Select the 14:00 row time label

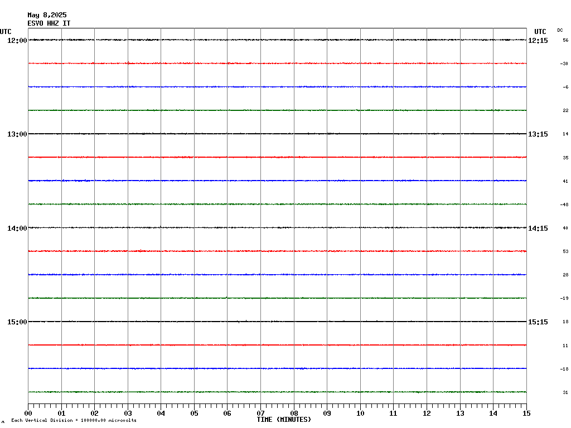point(17,228)
